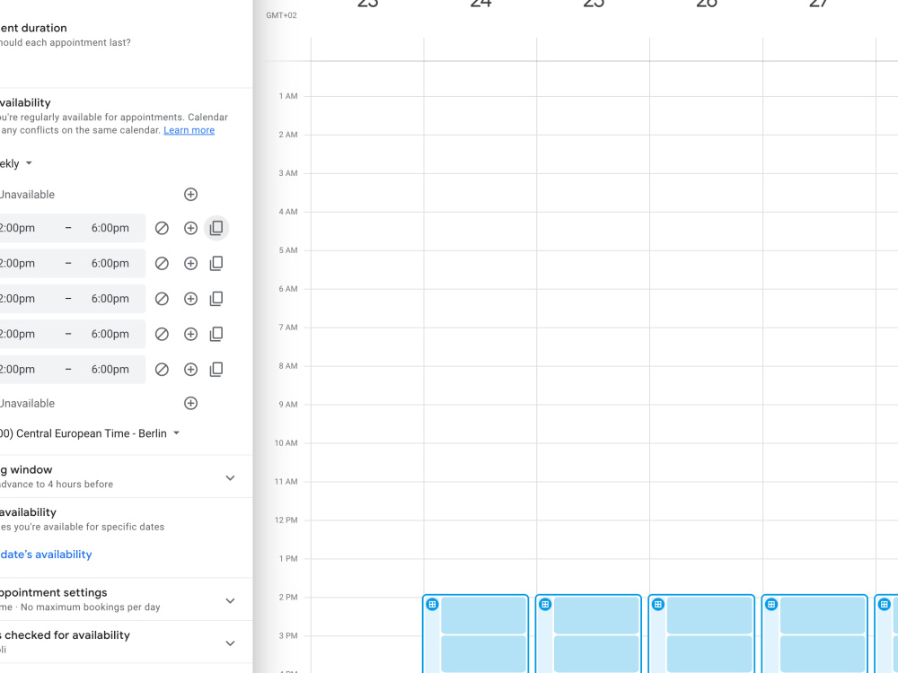The width and height of the screenshot is (898, 673).
Task: Select the 2 PM appointment slot on day 24
Action: (483, 616)
